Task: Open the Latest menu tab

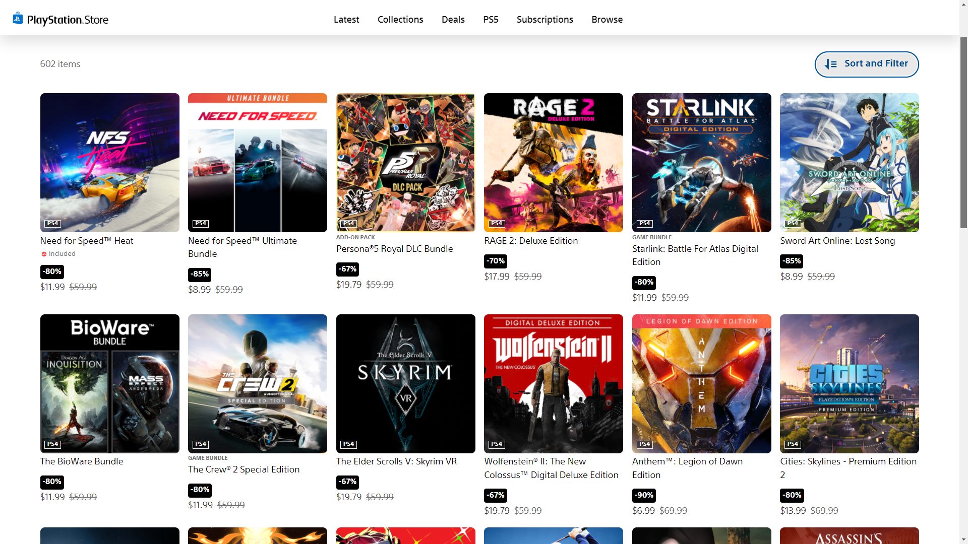Action: click(x=346, y=20)
